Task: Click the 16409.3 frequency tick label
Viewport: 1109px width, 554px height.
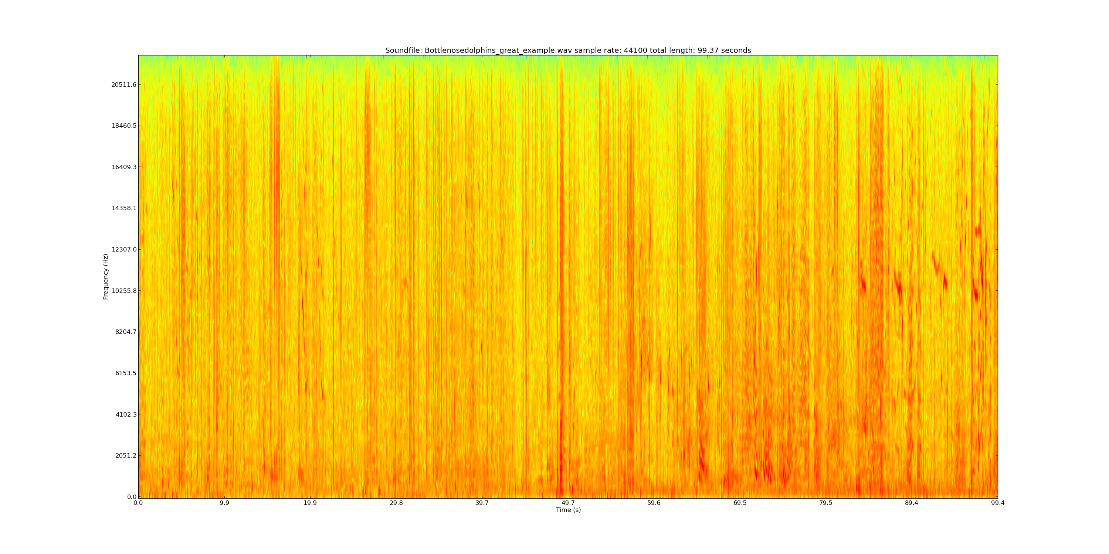Action: [123, 167]
